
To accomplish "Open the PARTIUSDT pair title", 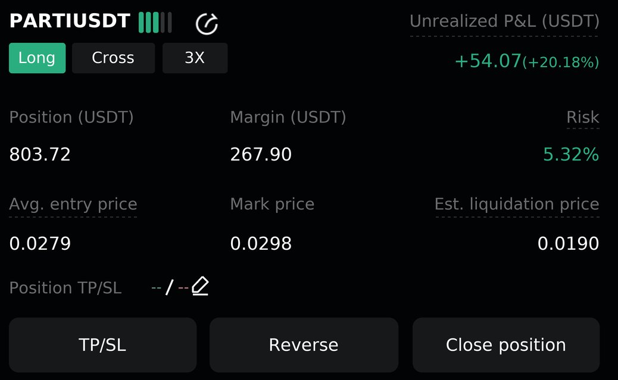I will point(70,21).
